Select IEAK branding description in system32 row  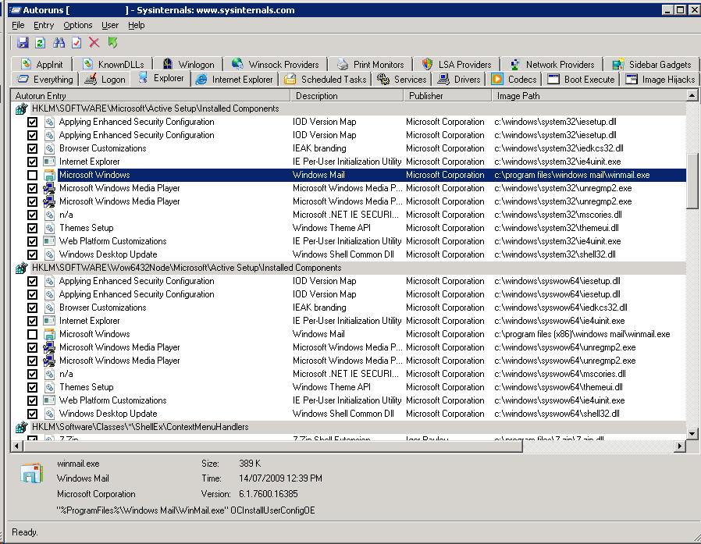point(319,148)
